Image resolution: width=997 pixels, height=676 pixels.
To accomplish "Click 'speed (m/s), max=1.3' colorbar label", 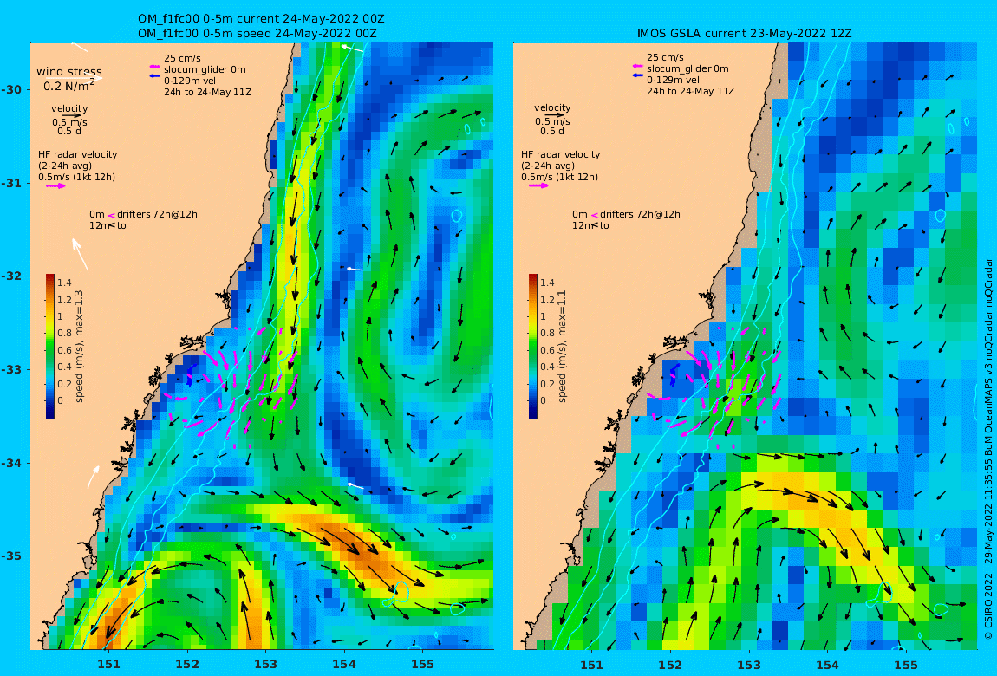I will (x=79, y=347).
